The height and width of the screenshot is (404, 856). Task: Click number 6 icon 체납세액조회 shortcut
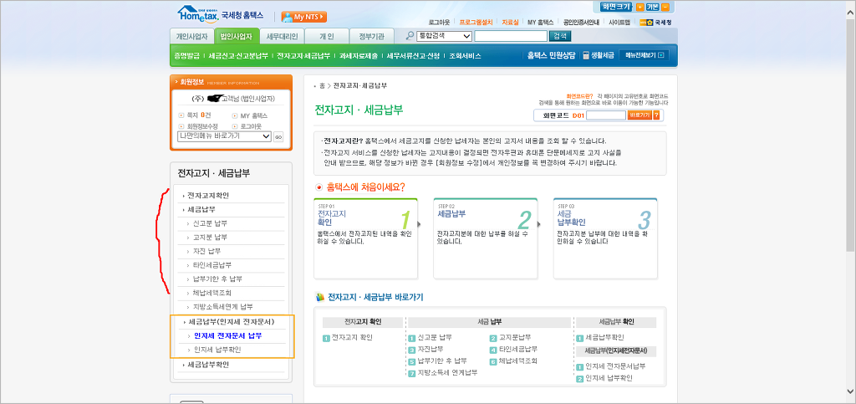point(493,361)
